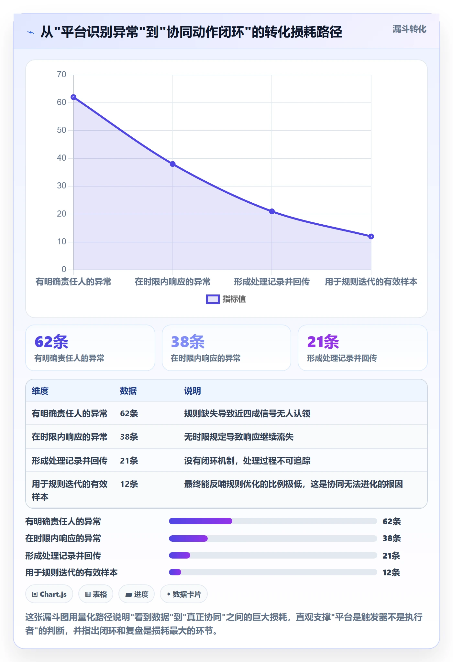Click the 21条 progress bar for 形成处理记录并回传
453x662 pixels.
[x=273, y=555]
